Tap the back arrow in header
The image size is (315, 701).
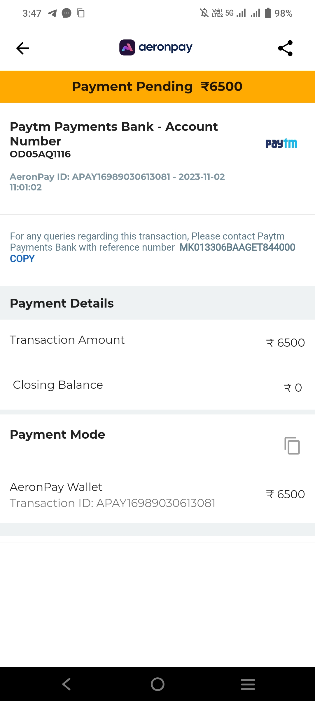[x=22, y=48]
